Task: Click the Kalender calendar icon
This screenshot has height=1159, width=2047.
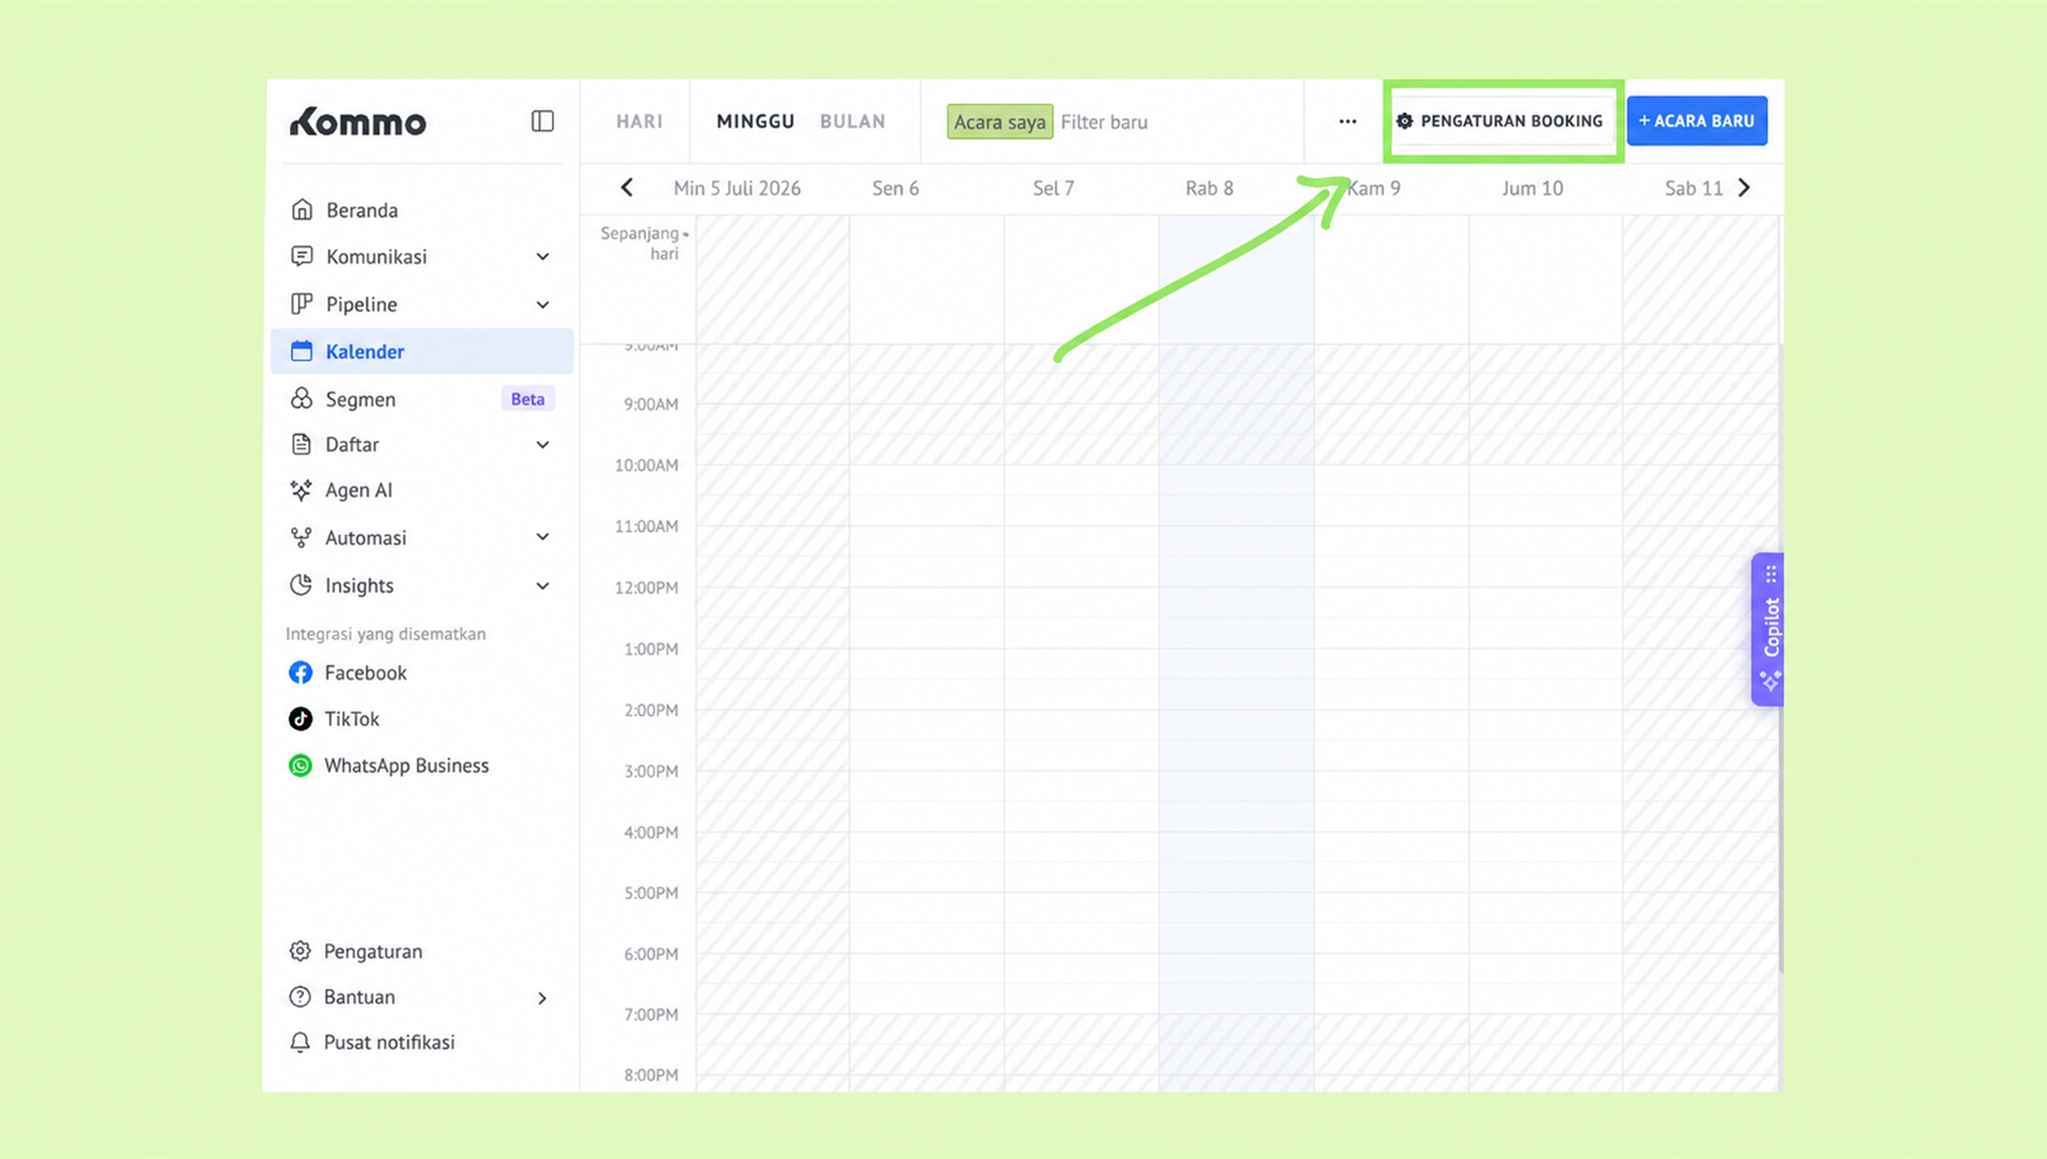Action: click(x=302, y=351)
